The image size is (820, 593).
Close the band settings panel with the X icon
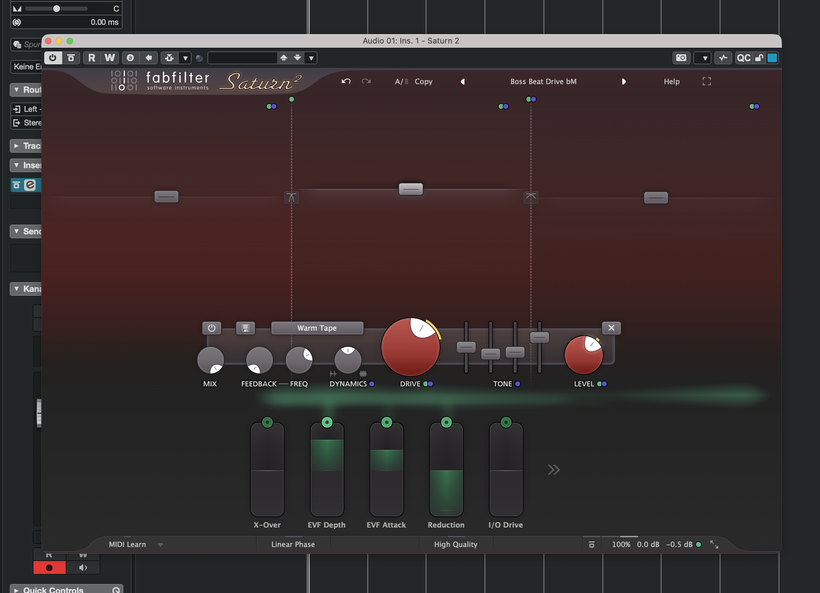pos(611,328)
